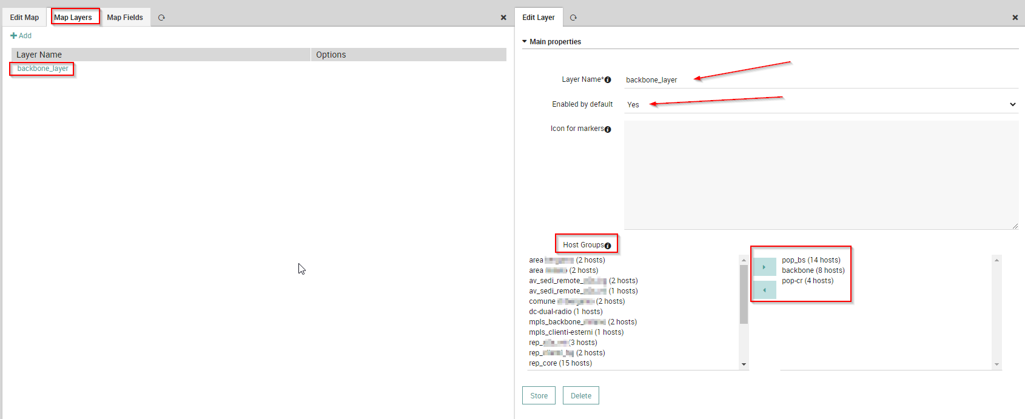The width and height of the screenshot is (1025, 419).
Task: Click the Delete button
Action: point(580,395)
